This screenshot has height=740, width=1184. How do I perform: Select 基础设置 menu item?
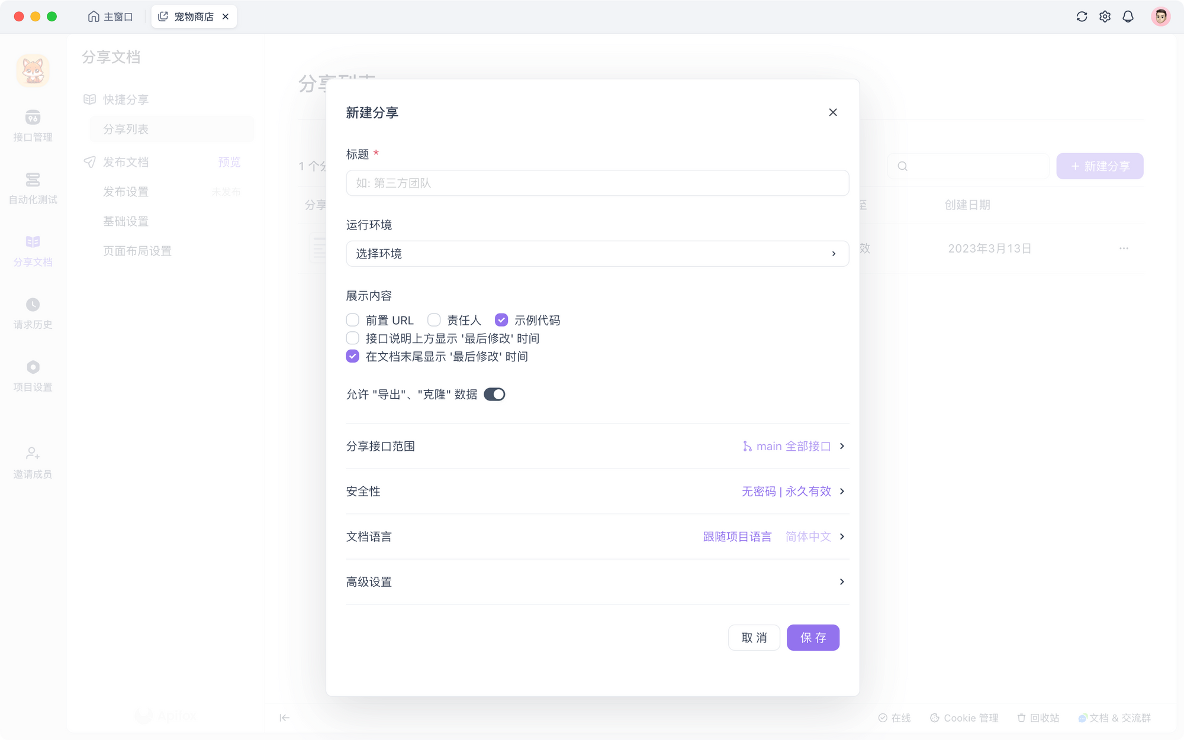click(x=126, y=221)
